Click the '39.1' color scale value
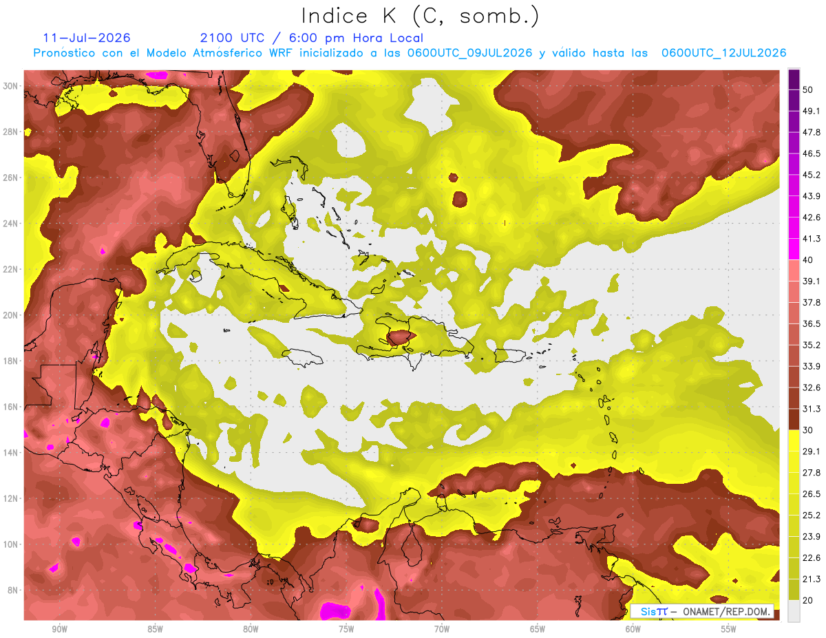This screenshot has width=826, height=638. point(811,281)
